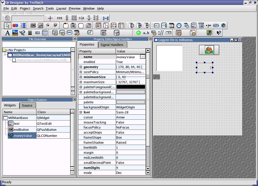Image resolution: width=258 pixels, height=186 pixels.
Task: Select MillMainBase in Object Explorer
Action: (x=37, y=118)
